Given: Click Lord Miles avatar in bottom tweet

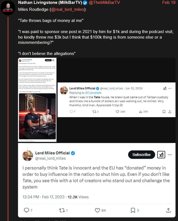Looking at the screenshot, I should click(x=27, y=155).
